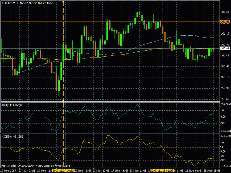Select the CCI(14) 100.7481 indicator label
The height and width of the screenshot is (173, 231).
coord(13,105)
